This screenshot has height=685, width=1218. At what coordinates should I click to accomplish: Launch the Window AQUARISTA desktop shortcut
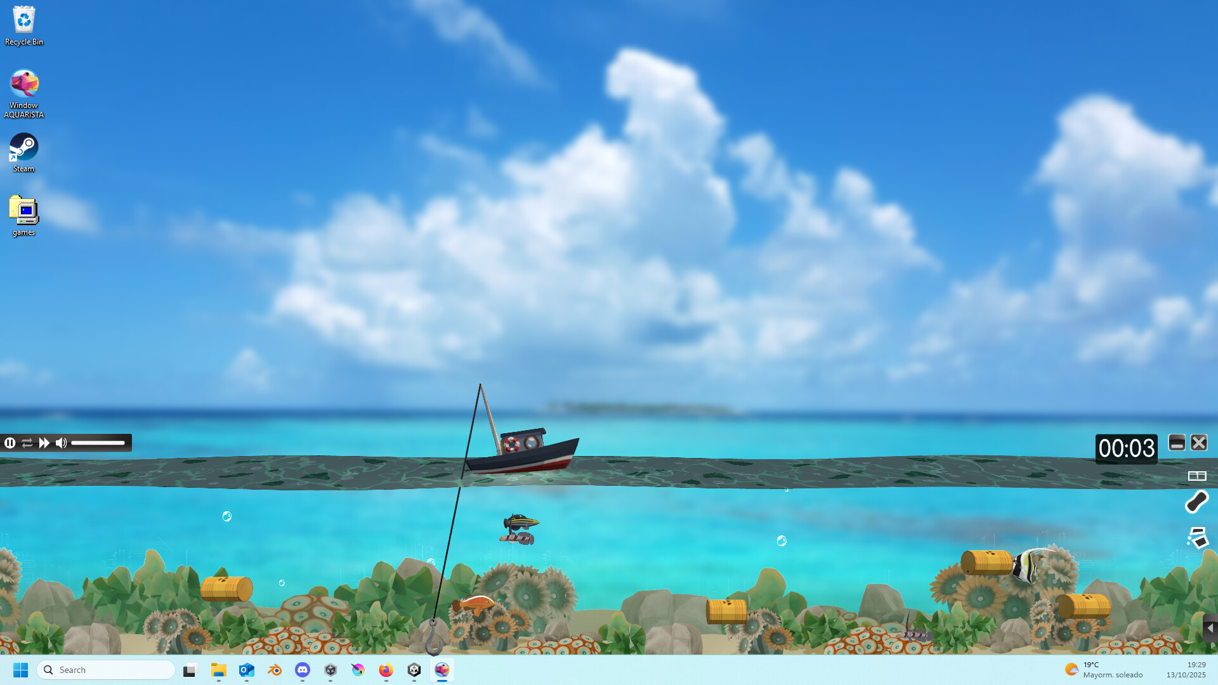click(x=23, y=84)
